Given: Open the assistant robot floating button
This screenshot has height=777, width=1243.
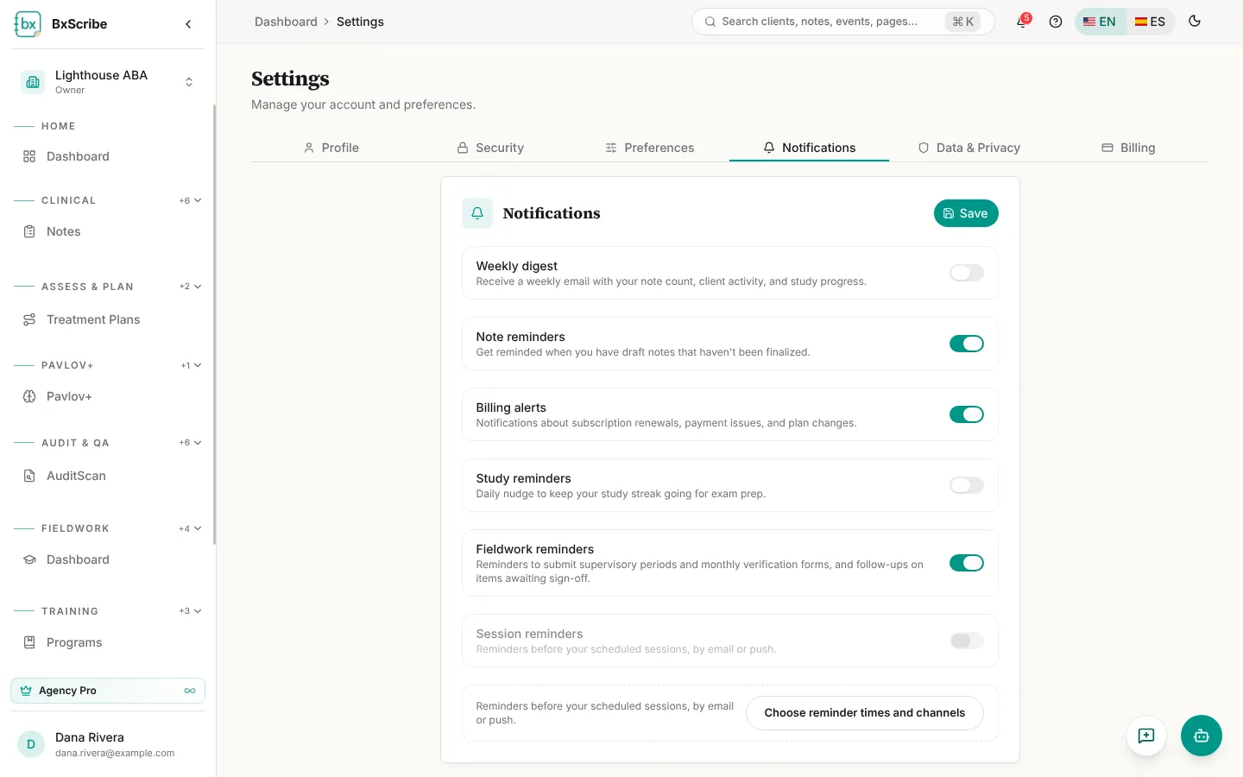Looking at the screenshot, I should (1202, 736).
